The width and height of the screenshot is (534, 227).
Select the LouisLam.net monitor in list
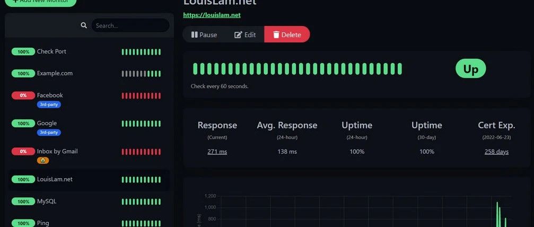click(x=89, y=180)
